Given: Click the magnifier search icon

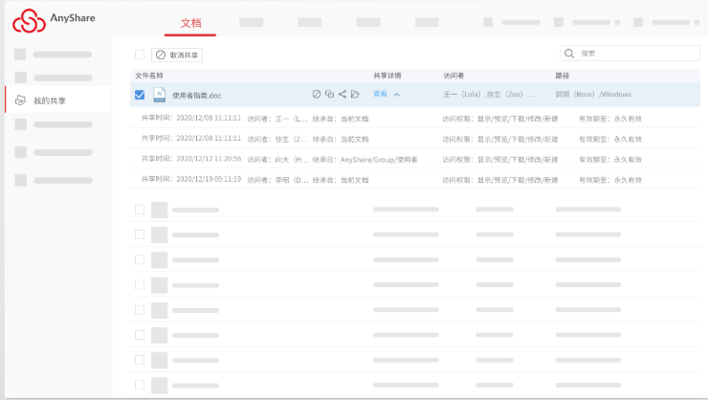Looking at the screenshot, I should click(x=570, y=55).
